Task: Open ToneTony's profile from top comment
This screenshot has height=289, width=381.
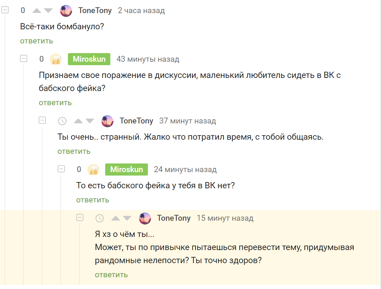Action: [95, 10]
